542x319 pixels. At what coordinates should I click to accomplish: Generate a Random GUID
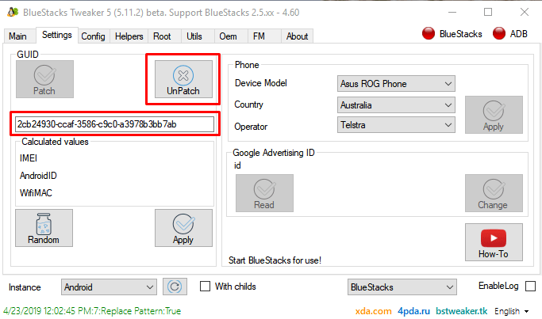(44, 228)
